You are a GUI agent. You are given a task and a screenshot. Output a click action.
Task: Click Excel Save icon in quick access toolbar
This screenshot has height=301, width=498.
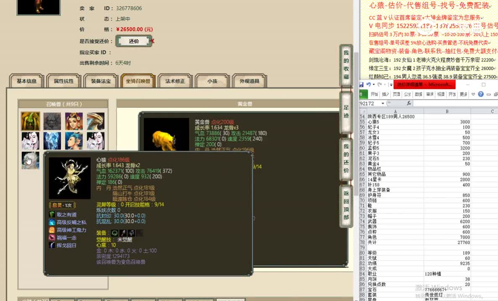coord(361,84)
